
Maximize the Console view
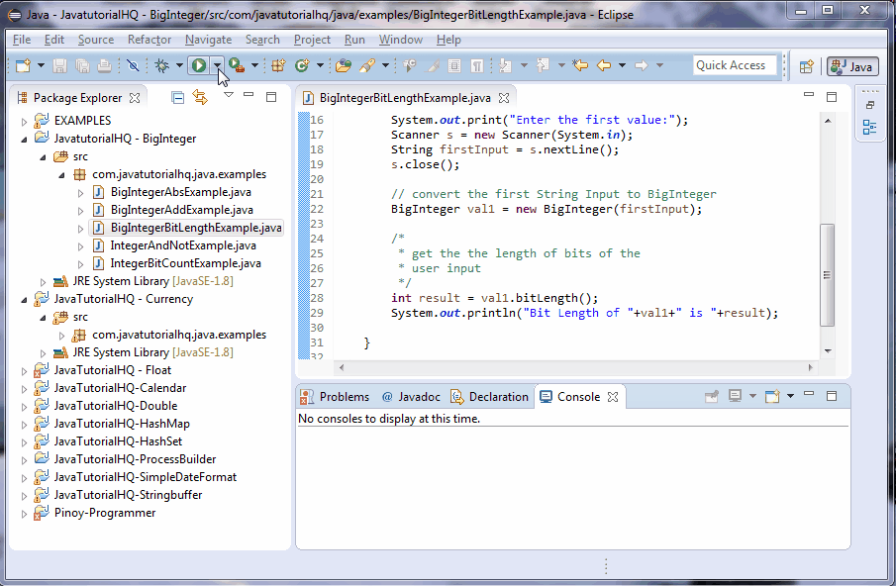coord(830,395)
